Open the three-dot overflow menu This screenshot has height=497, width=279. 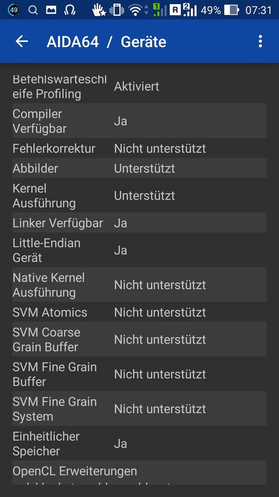tap(260, 41)
